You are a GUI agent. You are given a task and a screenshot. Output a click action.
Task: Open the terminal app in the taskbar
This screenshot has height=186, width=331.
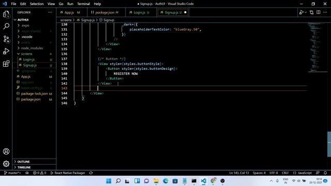click(x=194, y=181)
